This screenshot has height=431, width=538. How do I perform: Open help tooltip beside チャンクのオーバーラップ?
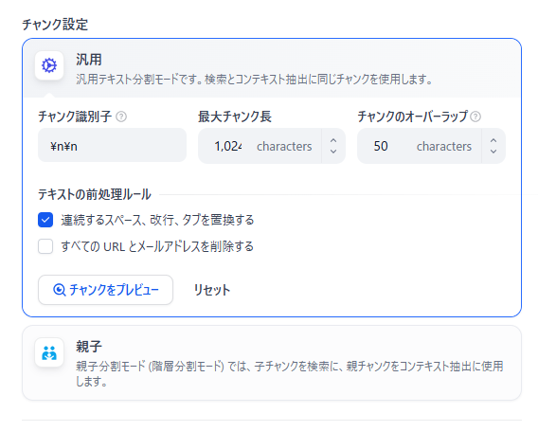[x=475, y=117]
